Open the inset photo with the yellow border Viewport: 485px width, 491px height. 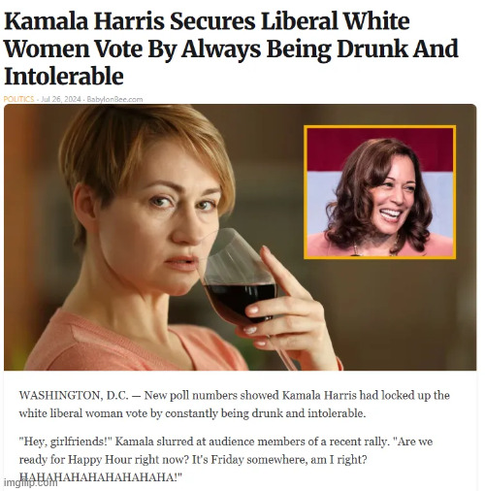click(380, 192)
